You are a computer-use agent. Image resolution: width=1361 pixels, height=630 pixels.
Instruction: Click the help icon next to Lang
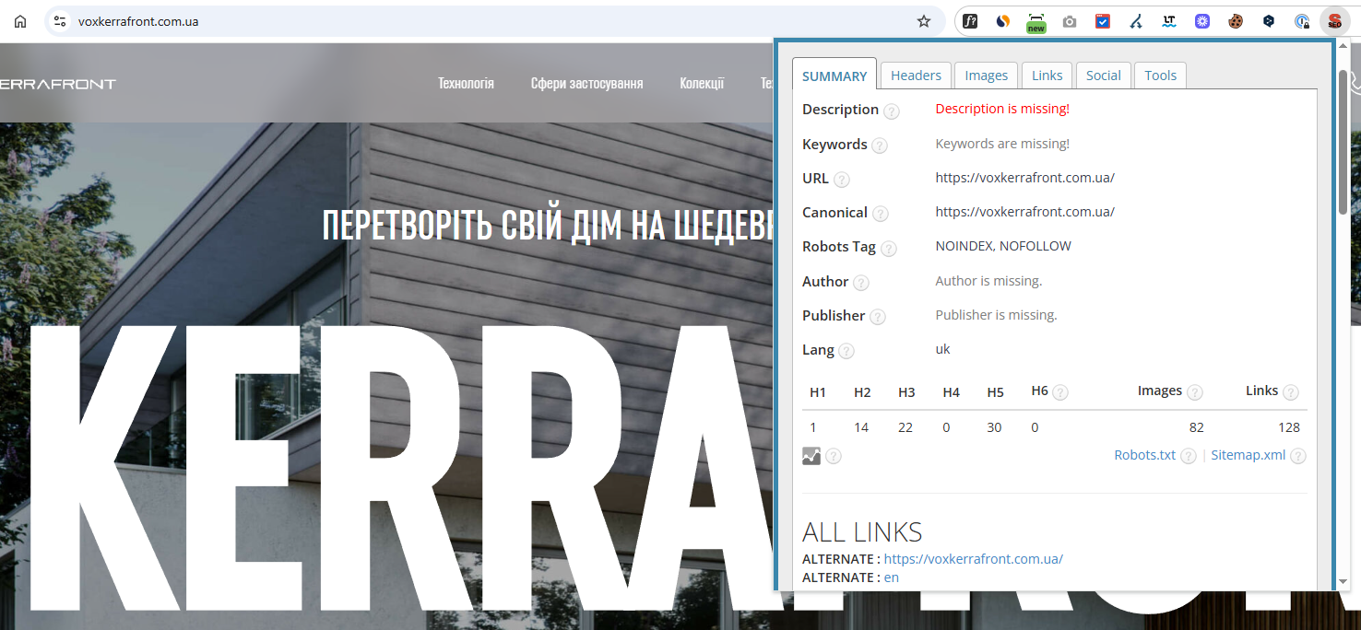click(846, 351)
